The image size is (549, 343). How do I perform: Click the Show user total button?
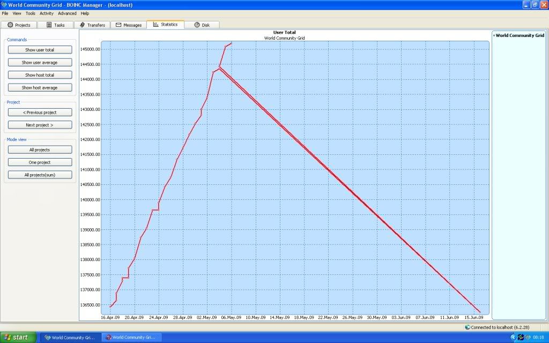pos(40,50)
